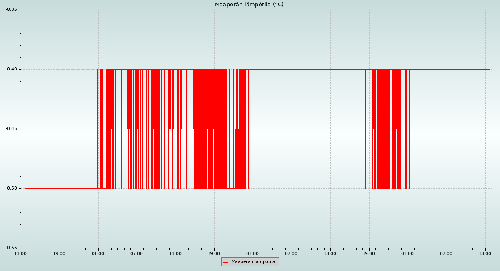Click the legend box below the chart
The image size is (500, 271).
pyautogui.click(x=250, y=261)
